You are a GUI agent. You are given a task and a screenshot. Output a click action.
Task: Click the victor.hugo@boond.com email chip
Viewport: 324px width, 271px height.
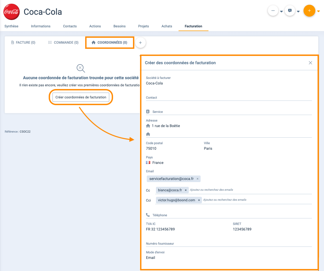pyautogui.click(x=179, y=200)
